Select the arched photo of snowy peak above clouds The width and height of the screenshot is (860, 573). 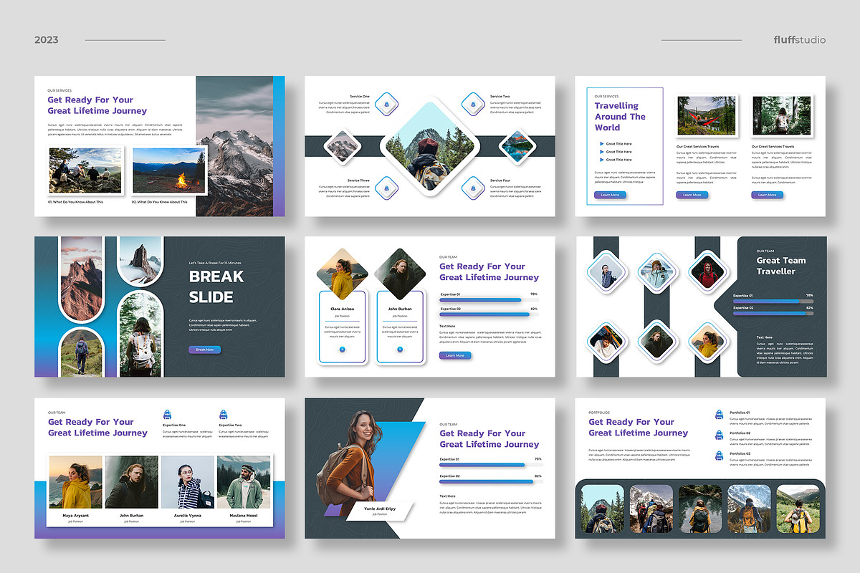point(139,261)
